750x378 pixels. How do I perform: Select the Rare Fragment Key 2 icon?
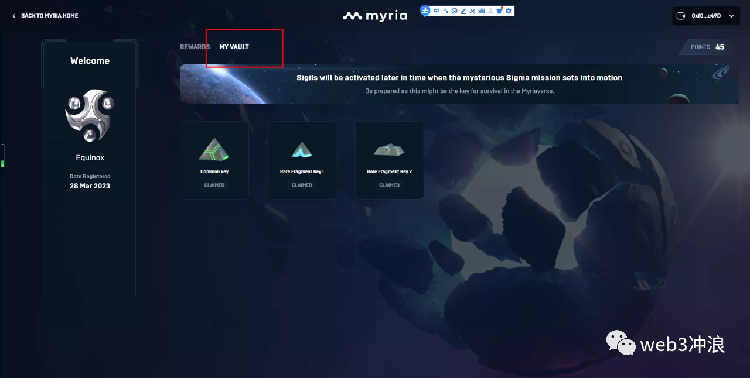389,150
